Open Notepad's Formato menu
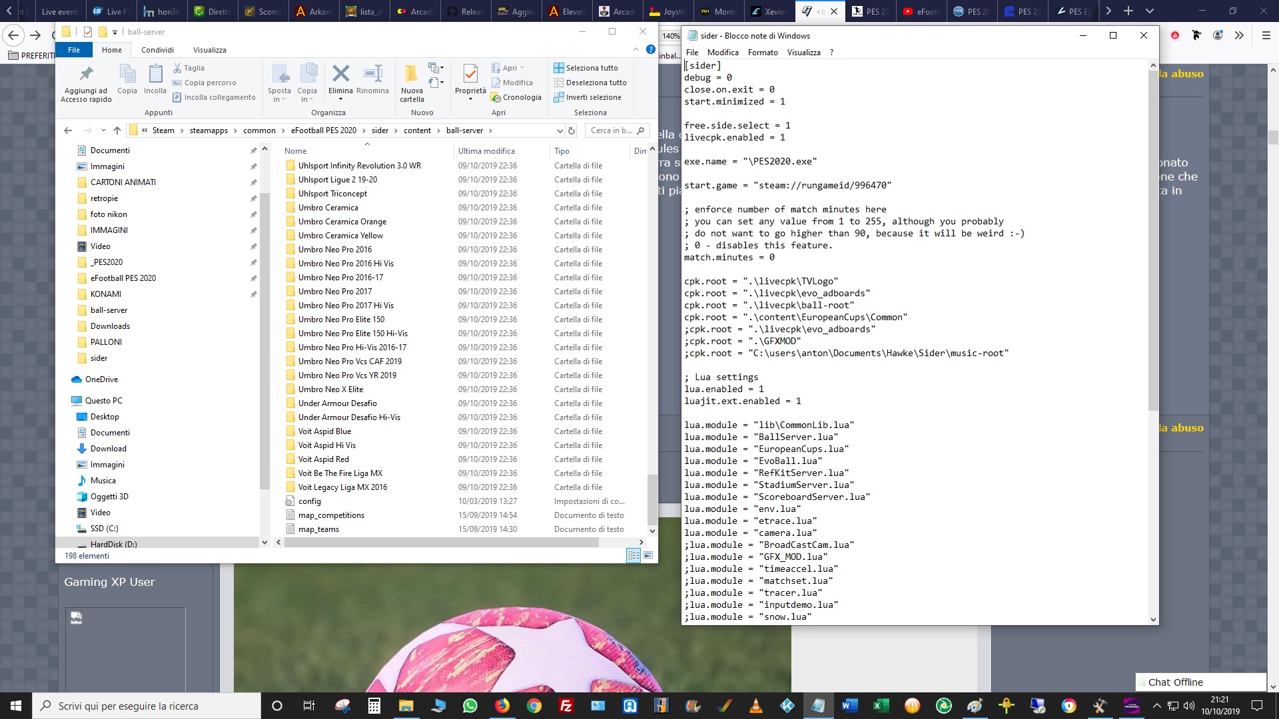 [762, 53]
